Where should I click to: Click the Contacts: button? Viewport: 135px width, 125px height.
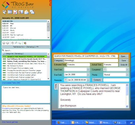point(97,80)
